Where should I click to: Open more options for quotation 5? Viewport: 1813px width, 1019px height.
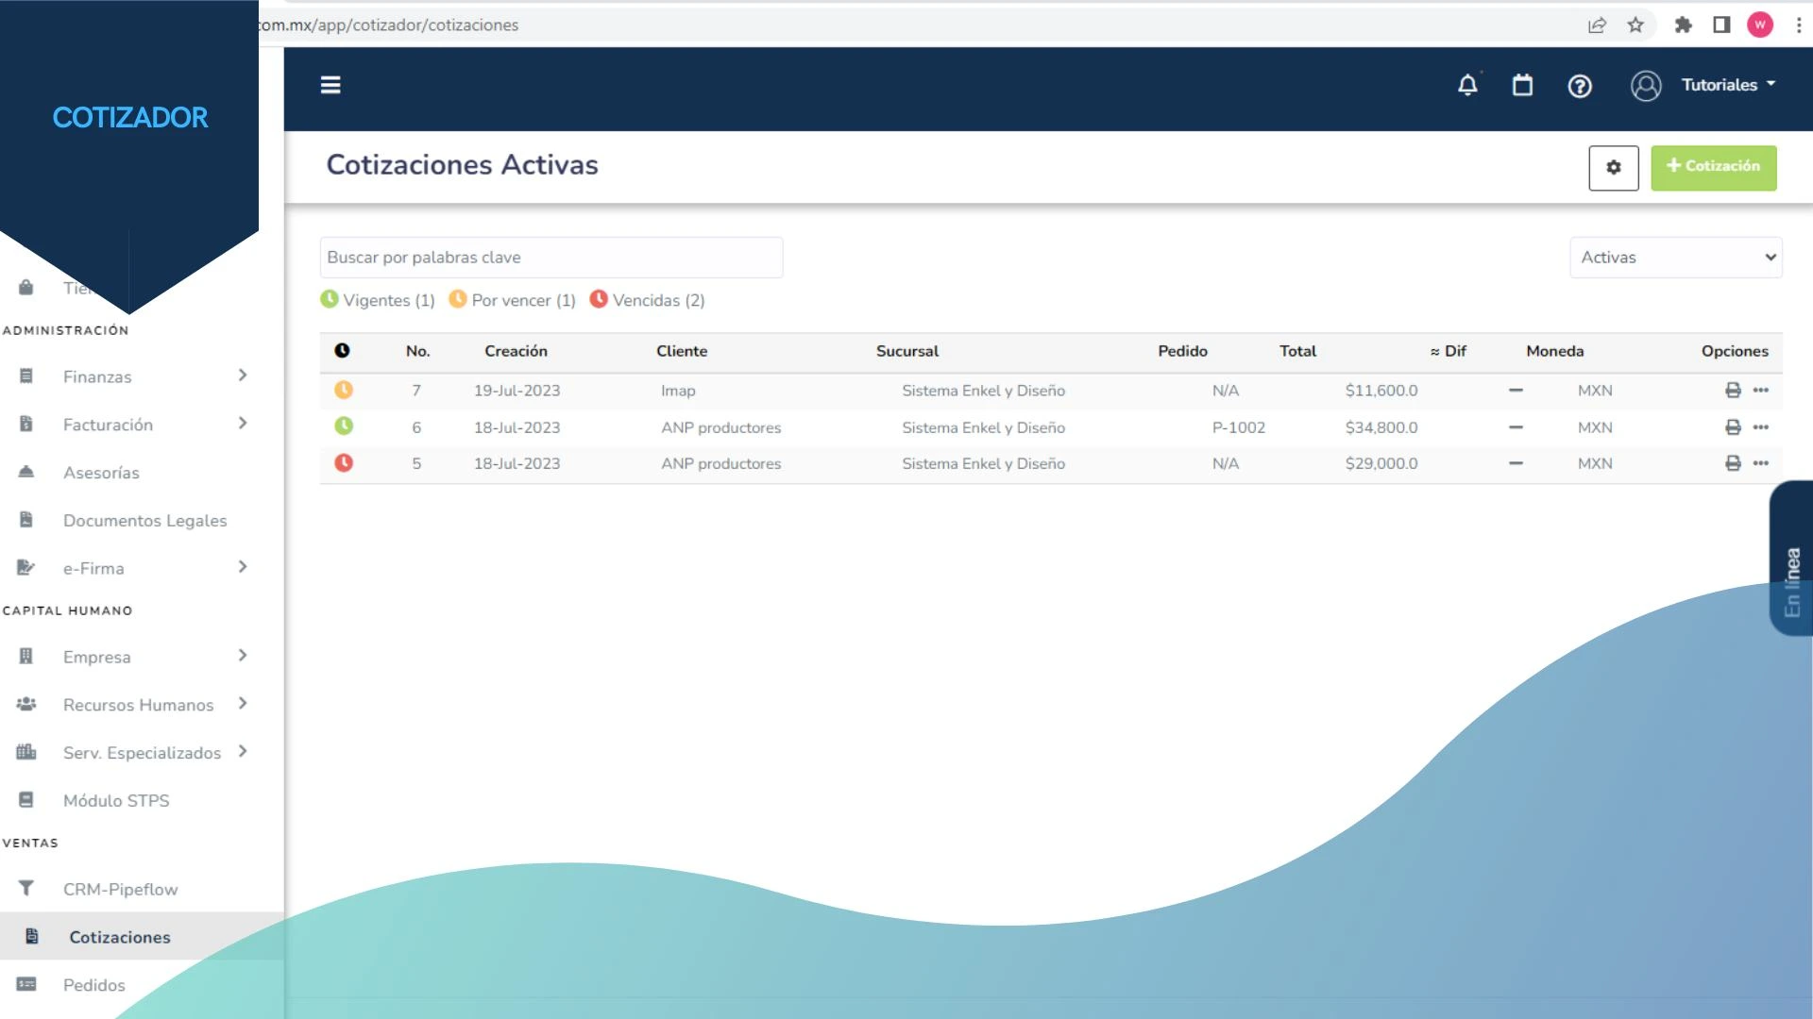click(x=1760, y=463)
